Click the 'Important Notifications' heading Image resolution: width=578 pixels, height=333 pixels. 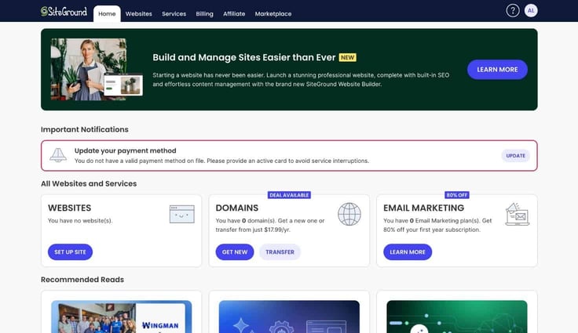pos(84,129)
